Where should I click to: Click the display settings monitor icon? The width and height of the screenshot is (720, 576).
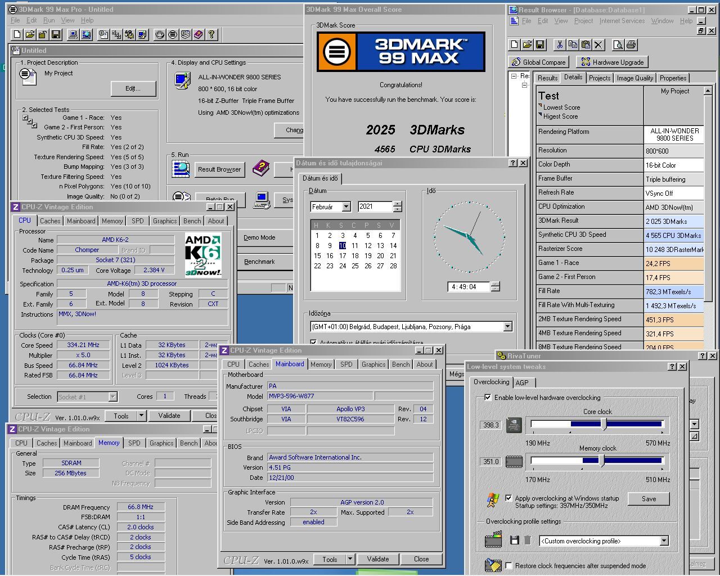pyautogui.click(x=182, y=80)
